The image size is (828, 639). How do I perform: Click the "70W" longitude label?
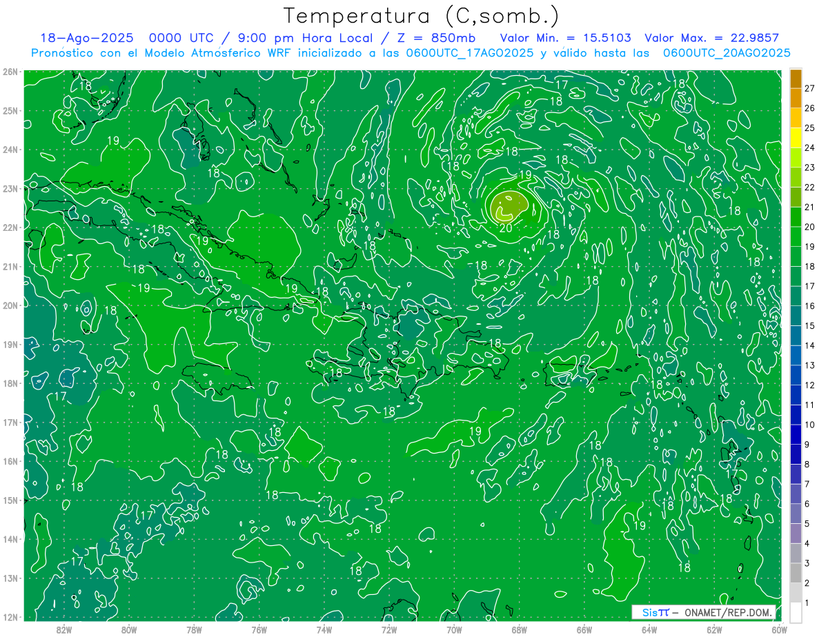[x=454, y=629]
